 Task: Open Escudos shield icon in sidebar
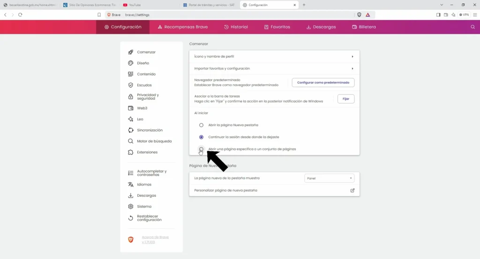coord(131,85)
